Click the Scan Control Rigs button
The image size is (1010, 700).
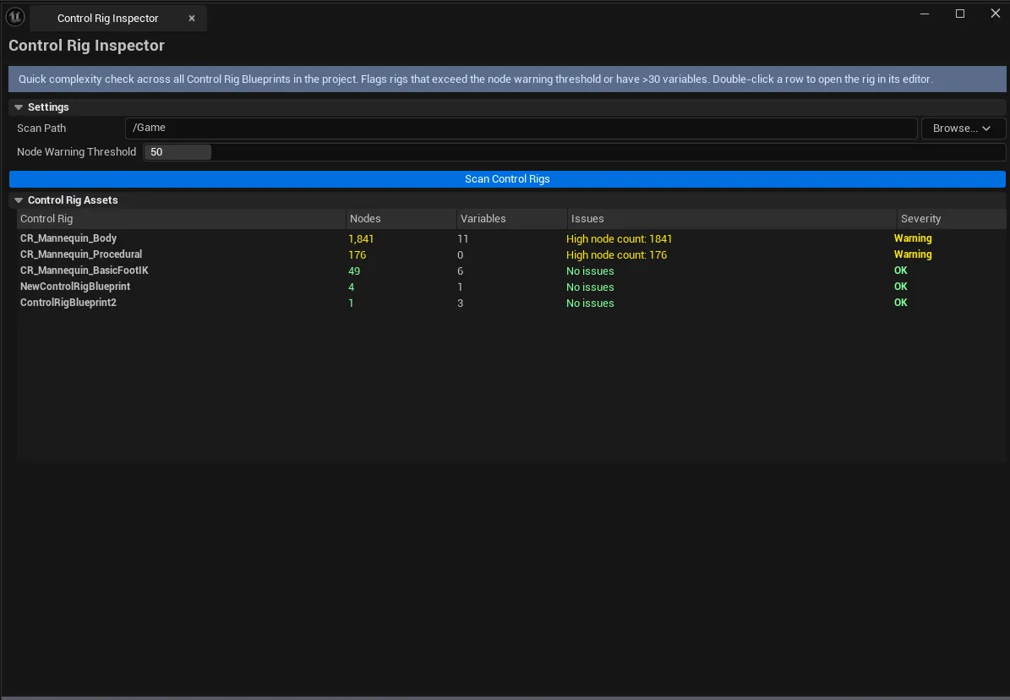(x=507, y=179)
